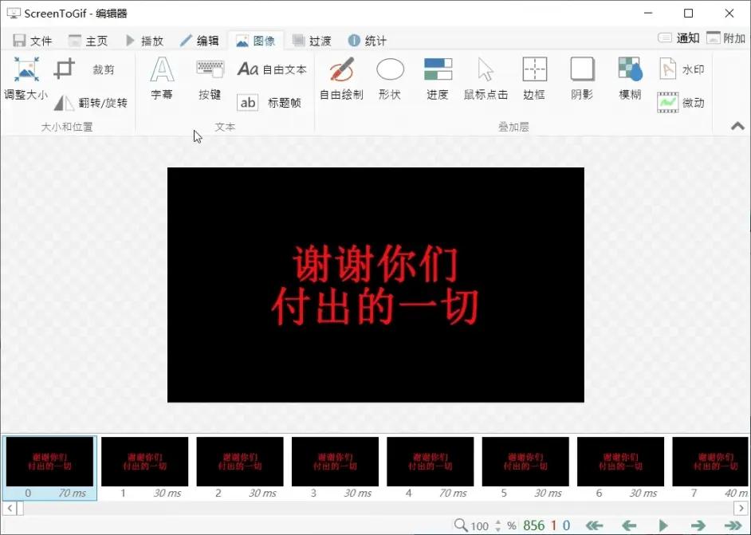
Task: Open the 附加 extras button
Action: point(726,37)
